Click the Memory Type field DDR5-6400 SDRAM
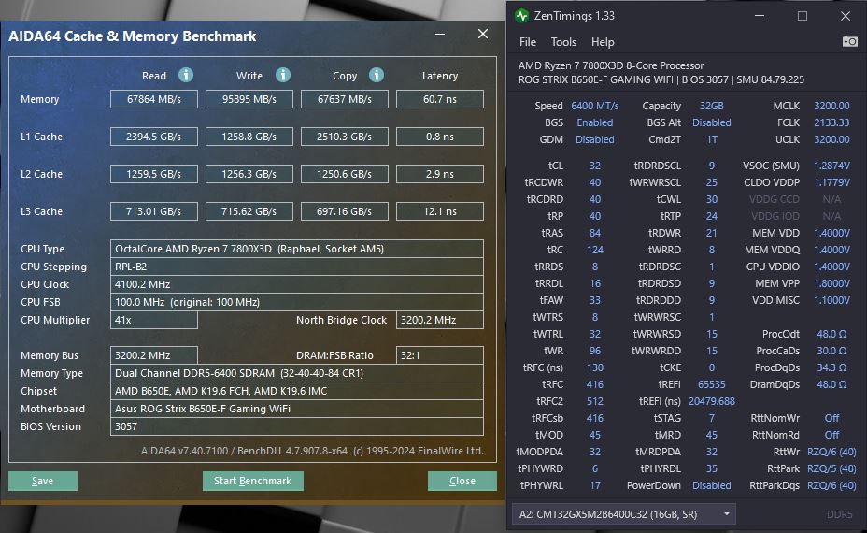 (297, 373)
